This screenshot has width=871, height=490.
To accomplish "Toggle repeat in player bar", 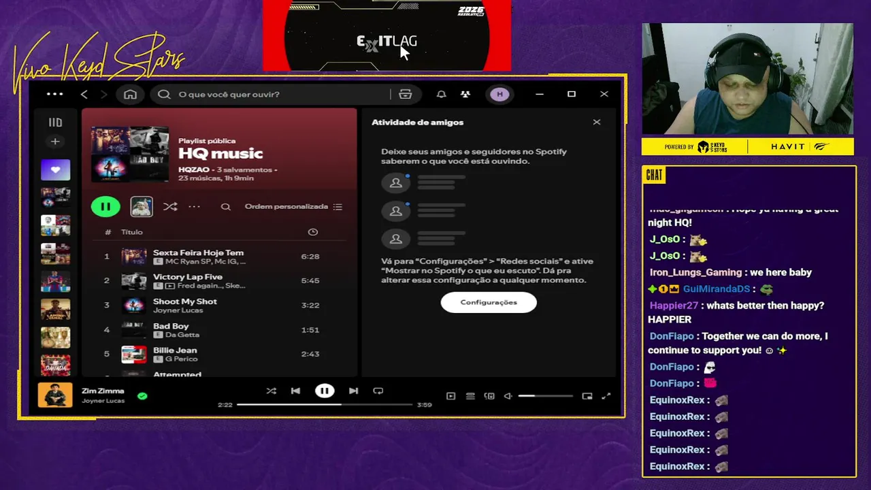I will pos(378,391).
